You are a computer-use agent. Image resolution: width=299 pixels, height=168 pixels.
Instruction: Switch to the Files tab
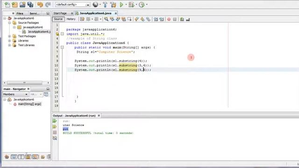(x=20, y=14)
